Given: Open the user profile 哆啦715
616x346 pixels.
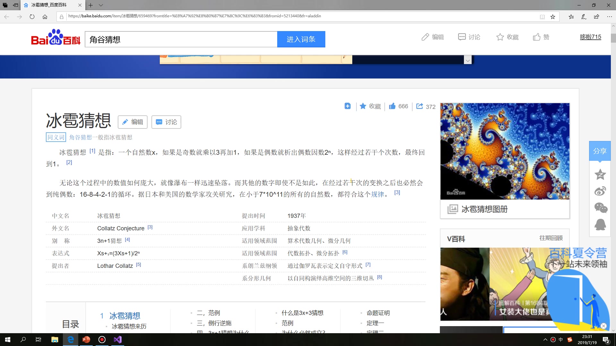Looking at the screenshot, I should [590, 37].
